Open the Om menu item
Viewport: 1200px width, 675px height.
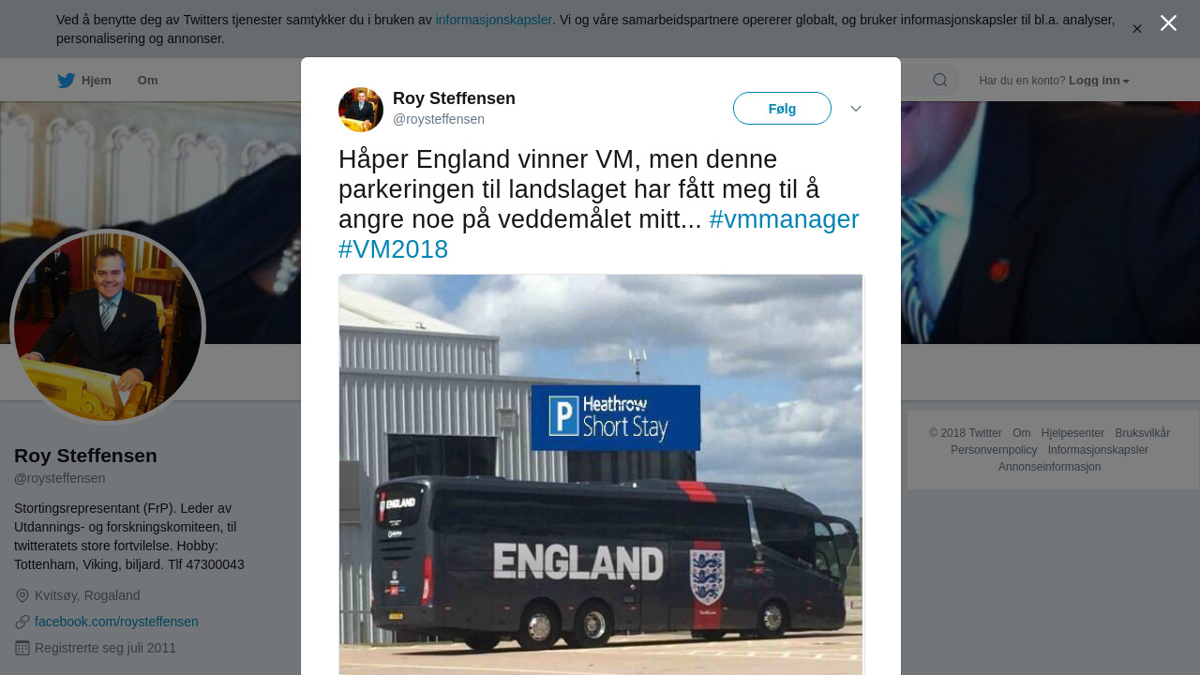pos(148,81)
